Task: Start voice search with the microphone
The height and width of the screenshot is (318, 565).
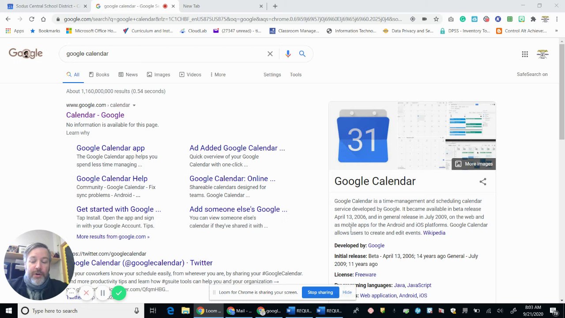Action: (x=288, y=53)
